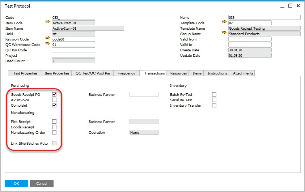Screen dimensions: 305x192
Task: Enable the Batch Re-Test checkbox
Action: (214, 95)
